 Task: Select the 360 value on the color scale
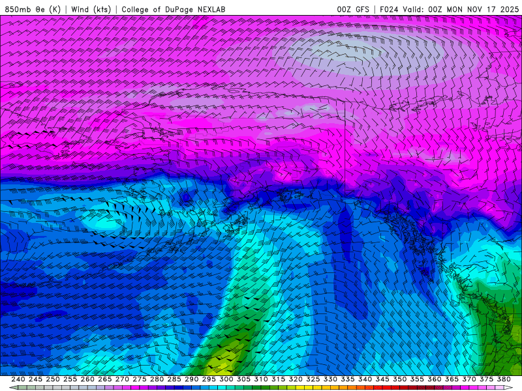(434, 379)
